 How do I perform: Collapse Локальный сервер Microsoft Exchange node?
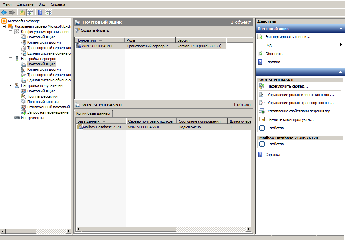point(4,26)
